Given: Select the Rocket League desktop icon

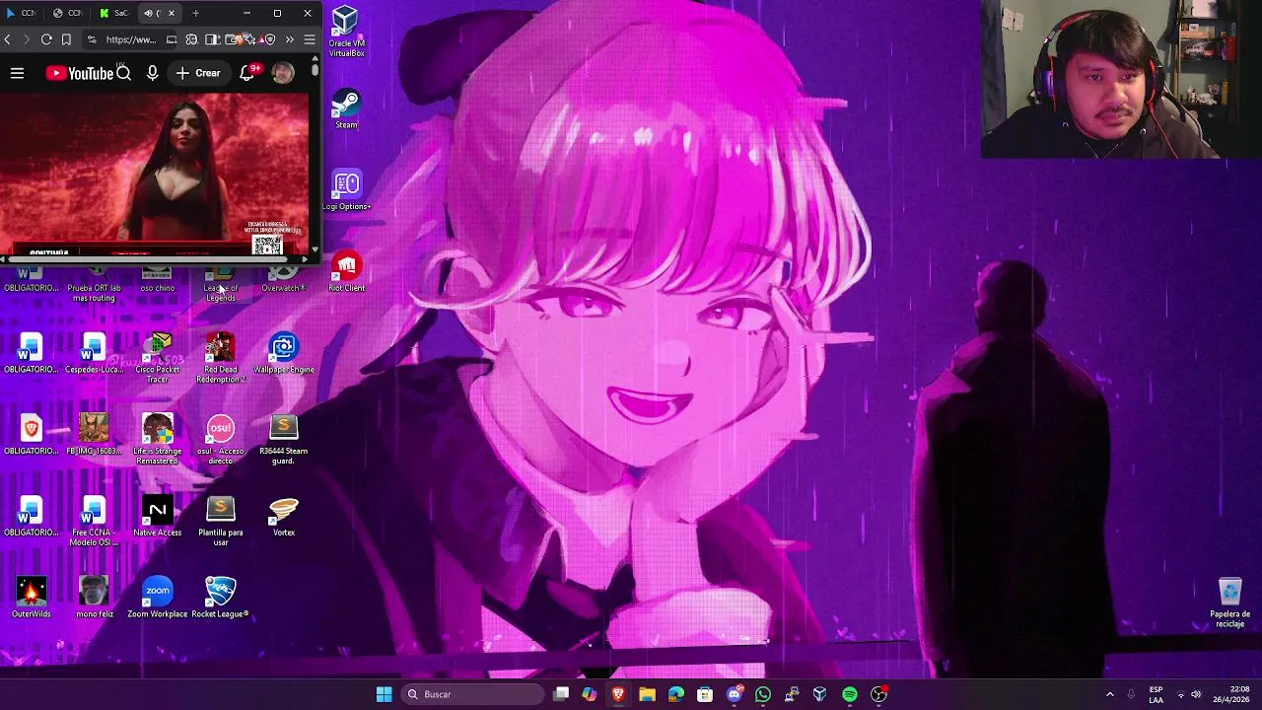Looking at the screenshot, I should pyautogui.click(x=220, y=598).
